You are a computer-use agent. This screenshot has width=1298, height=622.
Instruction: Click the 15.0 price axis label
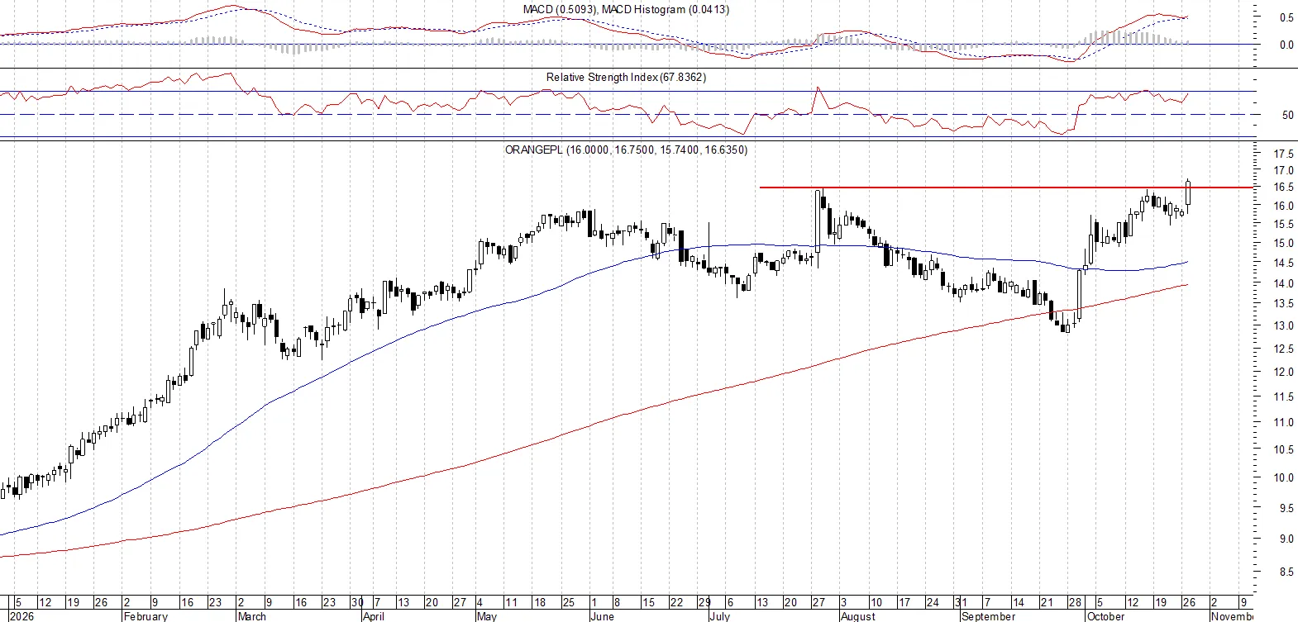coord(1284,244)
